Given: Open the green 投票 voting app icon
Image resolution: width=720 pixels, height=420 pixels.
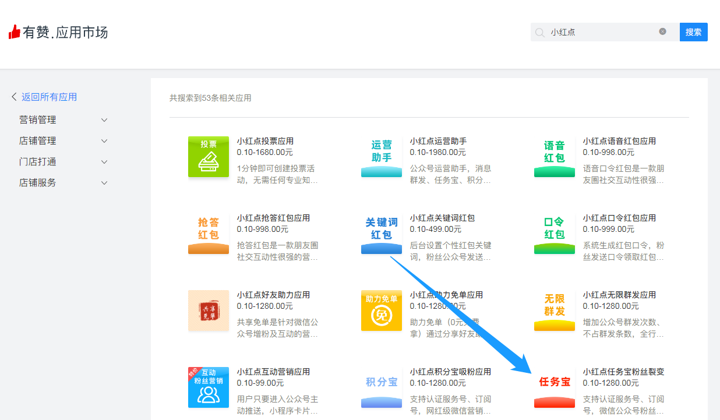Looking at the screenshot, I should [x=209, y=157].
